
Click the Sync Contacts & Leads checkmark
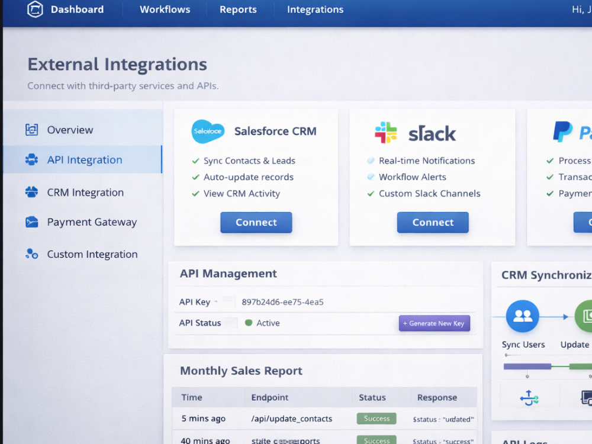click(195, 161)
